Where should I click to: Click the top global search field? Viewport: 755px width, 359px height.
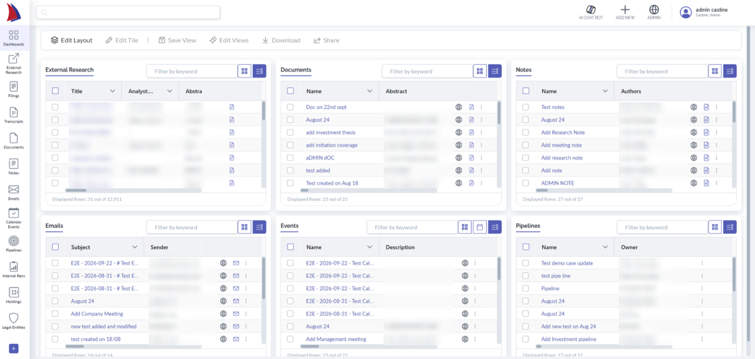(x=128, y=12)
